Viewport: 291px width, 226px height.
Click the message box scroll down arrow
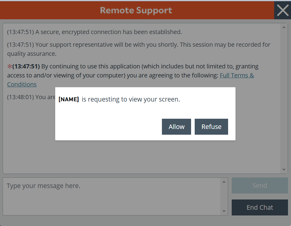pos(224,211)
